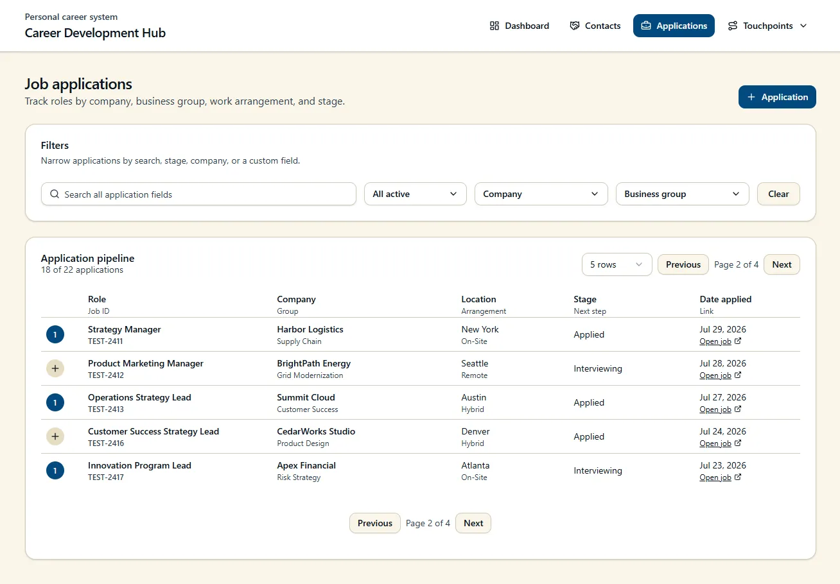Open job link for Operations Strategy Lead
840x584 pixels.
[x=721, y=409]
